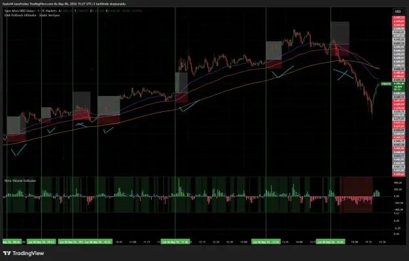
Task: Click the 12:15 tick on the time axis
Action: [x=202, y=242]
